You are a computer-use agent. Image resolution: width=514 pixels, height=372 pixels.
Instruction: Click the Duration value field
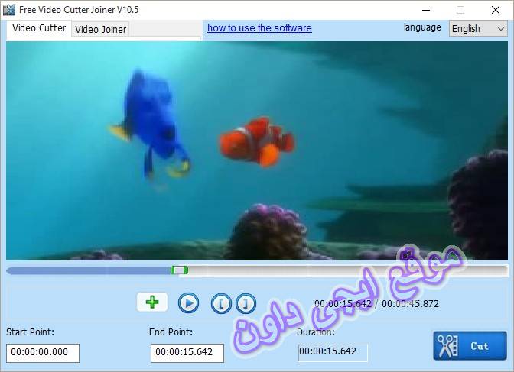pos(333,353)
